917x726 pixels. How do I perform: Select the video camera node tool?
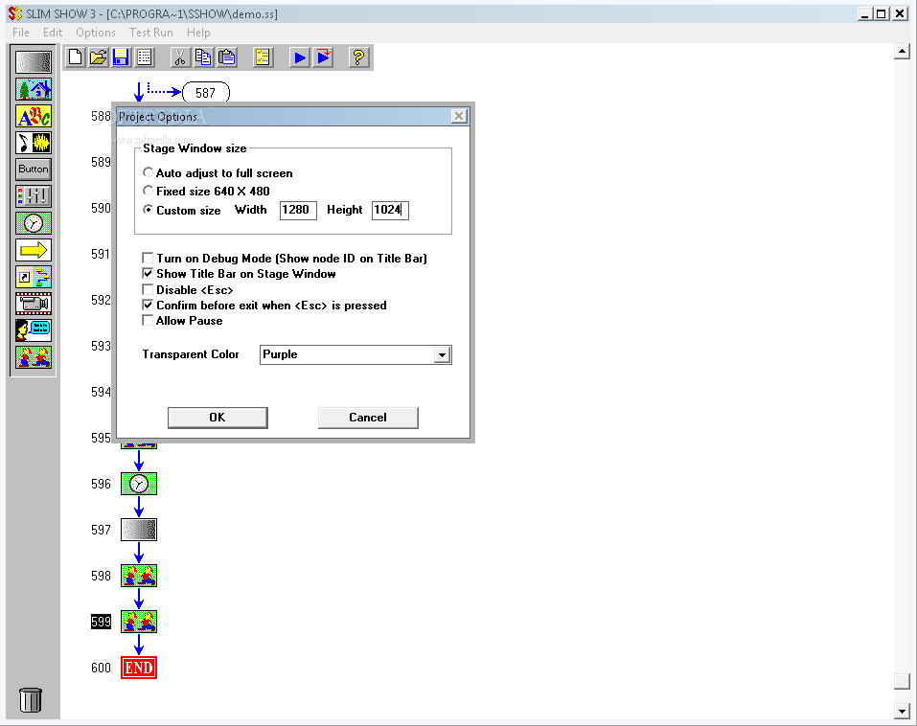[34, 304]
